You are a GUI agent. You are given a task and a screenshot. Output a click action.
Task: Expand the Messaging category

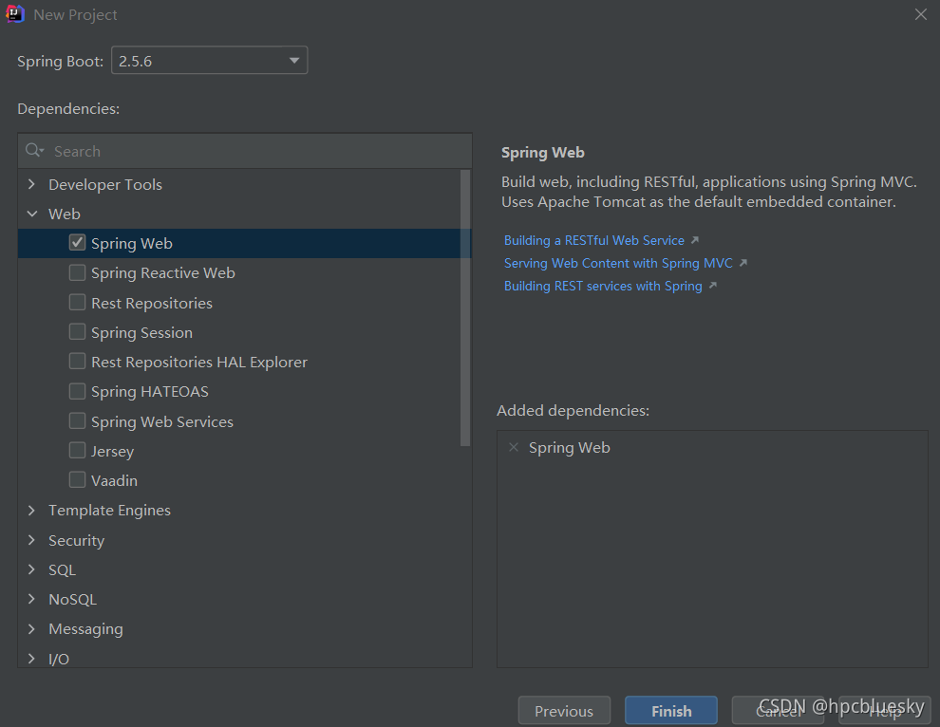pos(31,628)
